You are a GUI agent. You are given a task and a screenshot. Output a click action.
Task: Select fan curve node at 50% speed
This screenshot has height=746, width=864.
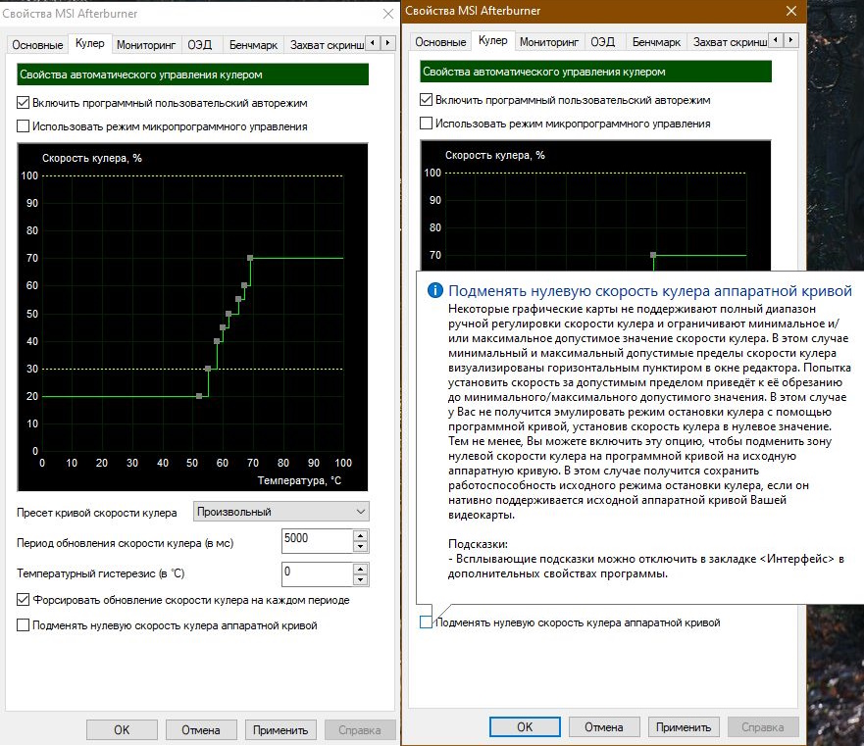pos(229,314)
